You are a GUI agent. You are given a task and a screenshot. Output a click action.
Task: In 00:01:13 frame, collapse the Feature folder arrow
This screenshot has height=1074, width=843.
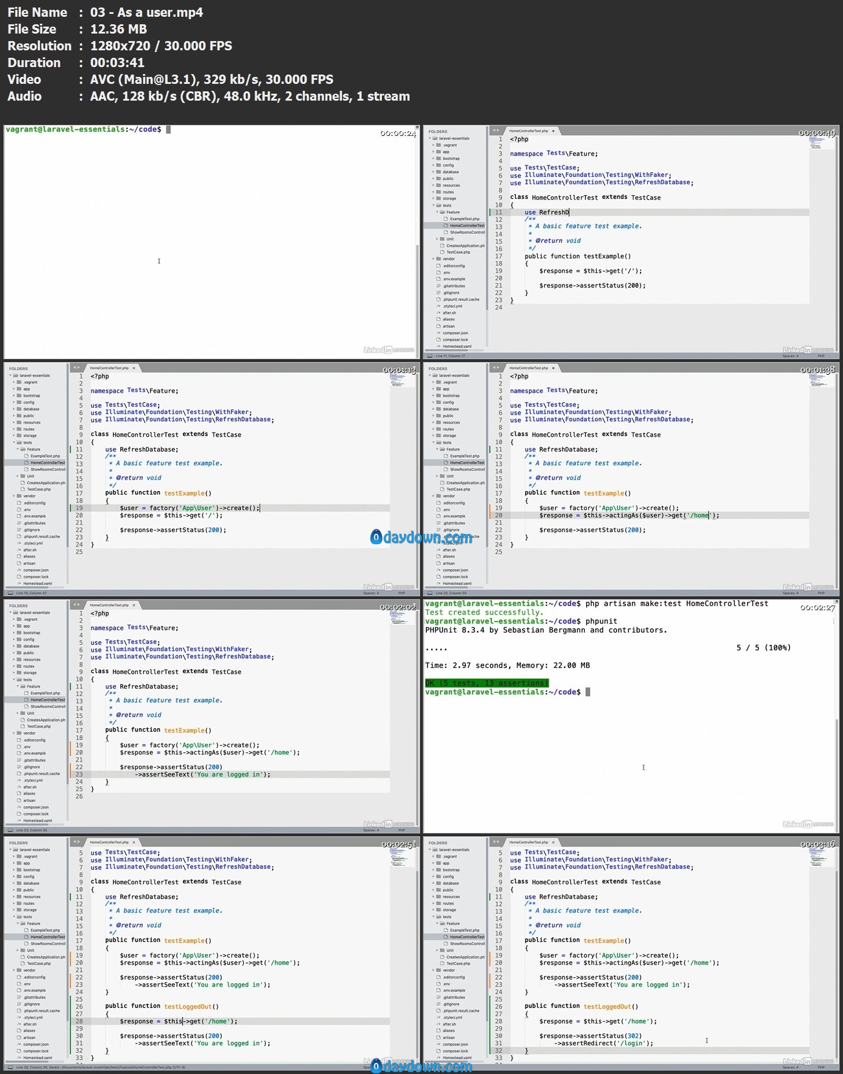pos(17,449)
